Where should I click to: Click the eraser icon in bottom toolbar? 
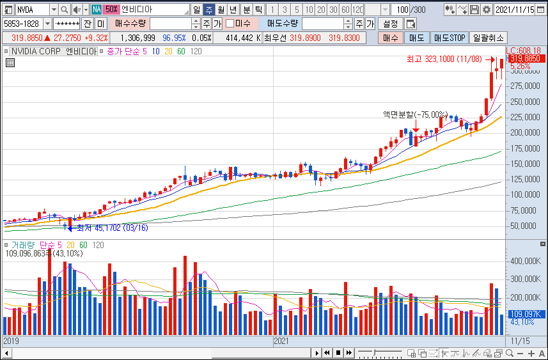[x=487, y=353]
